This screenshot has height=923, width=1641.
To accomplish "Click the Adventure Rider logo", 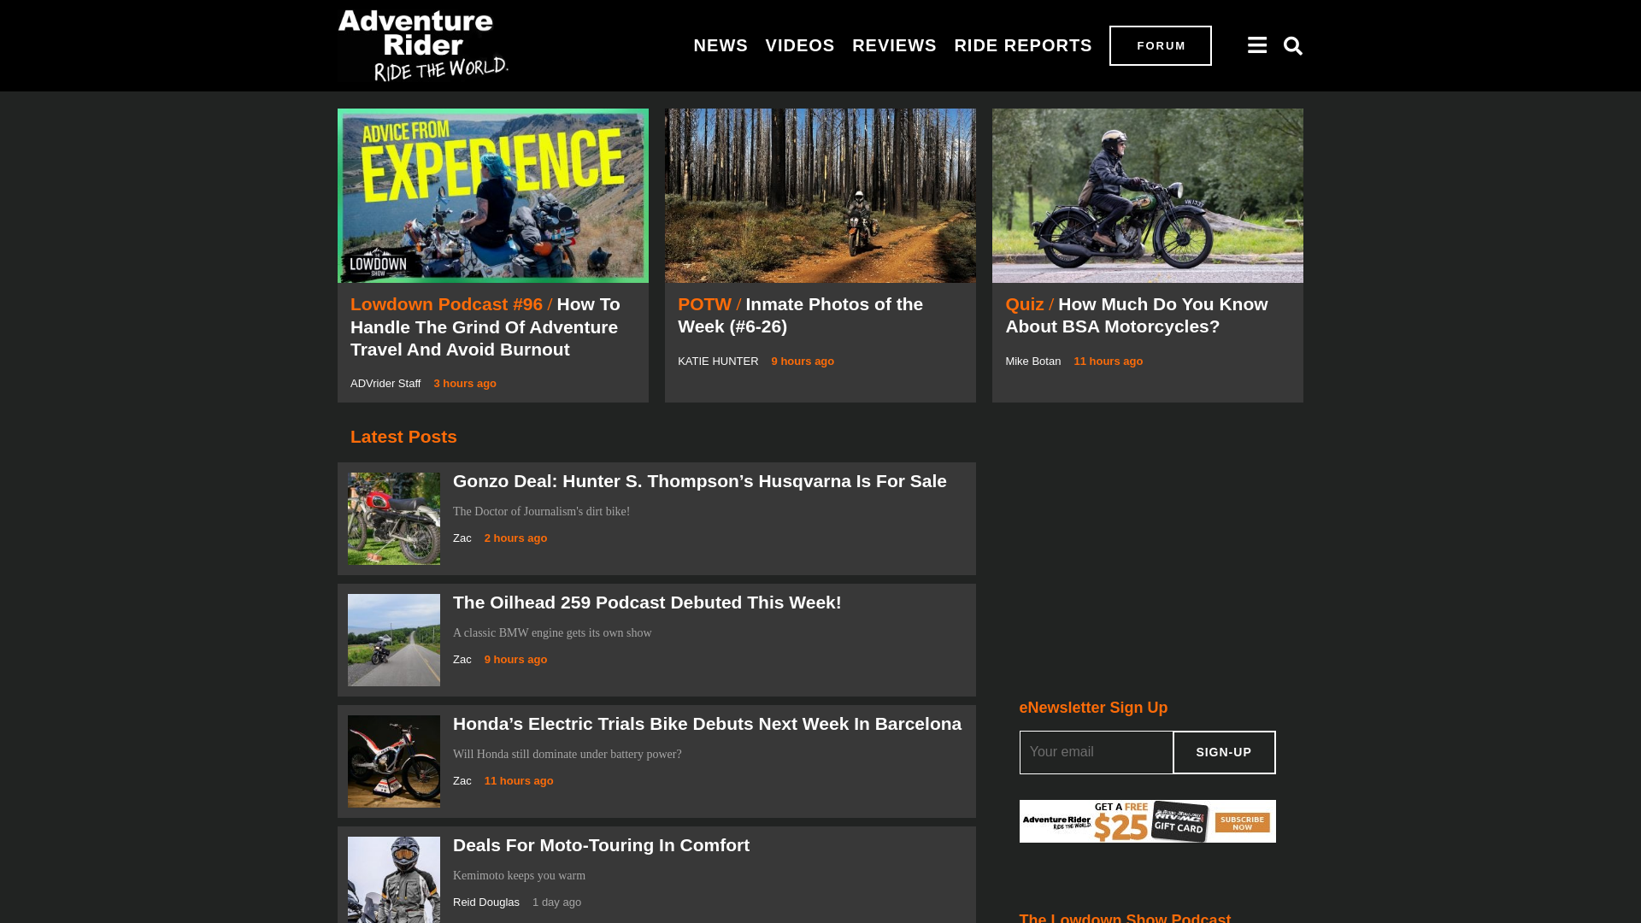I will click(x=423, y=45).
